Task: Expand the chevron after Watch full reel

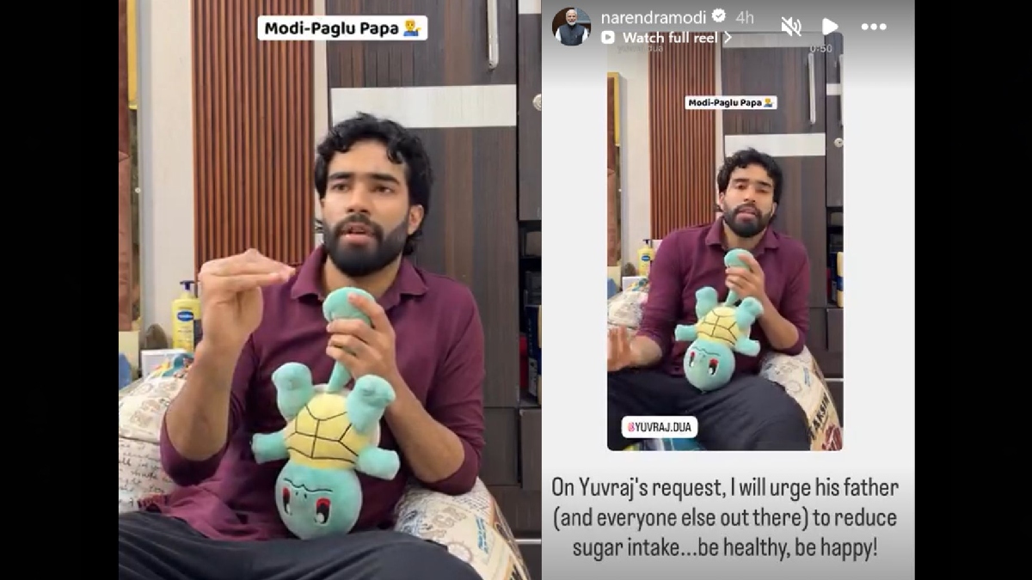Action: [x=728, y=38]
